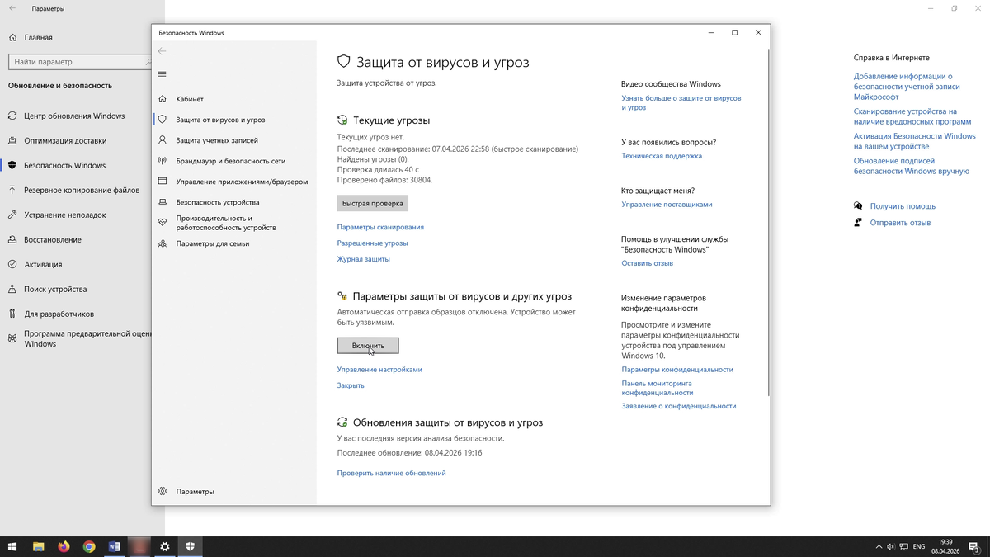Open Управление настройками link
This screenshot has height=557, width=990.
pos(379,370)
